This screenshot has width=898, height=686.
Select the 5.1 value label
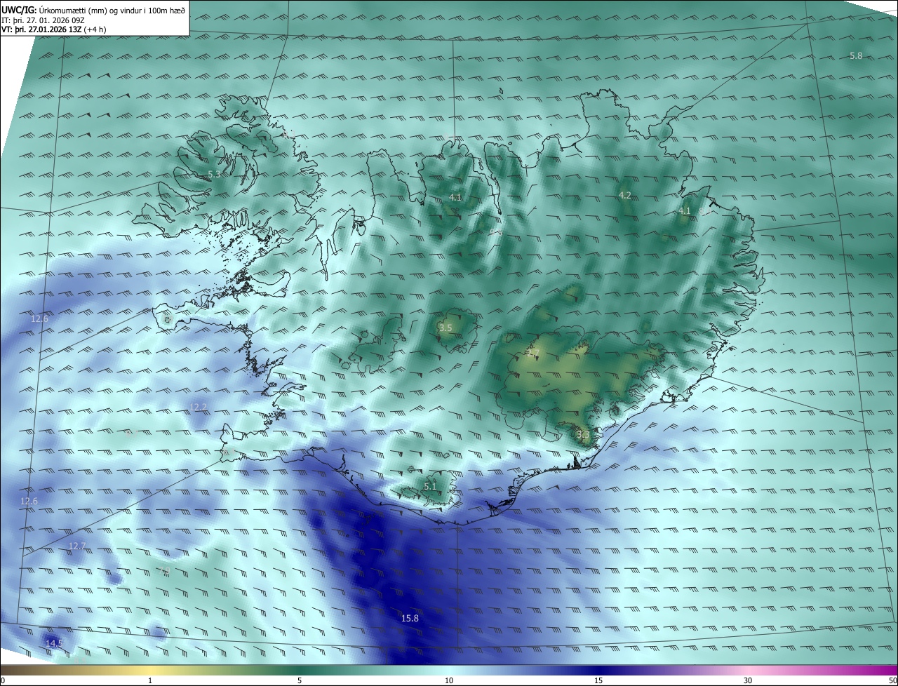tap(430, 486)
